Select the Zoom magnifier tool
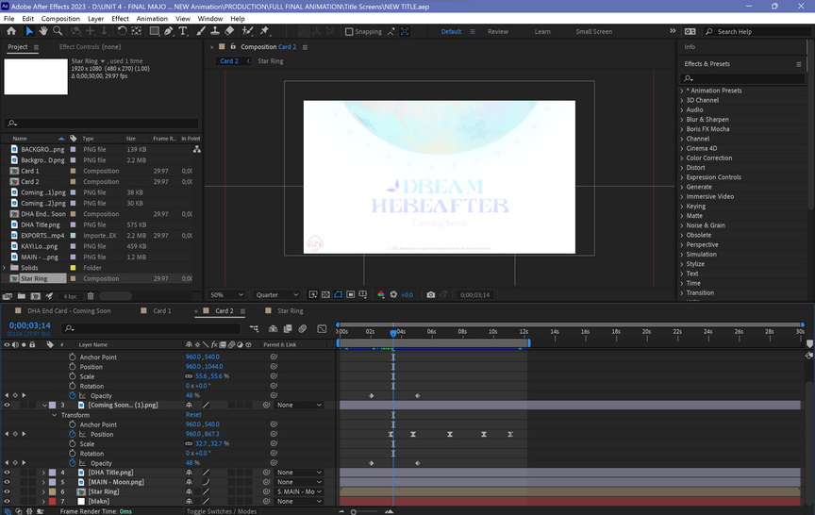The image size is (815, 515). click(58, 31)
